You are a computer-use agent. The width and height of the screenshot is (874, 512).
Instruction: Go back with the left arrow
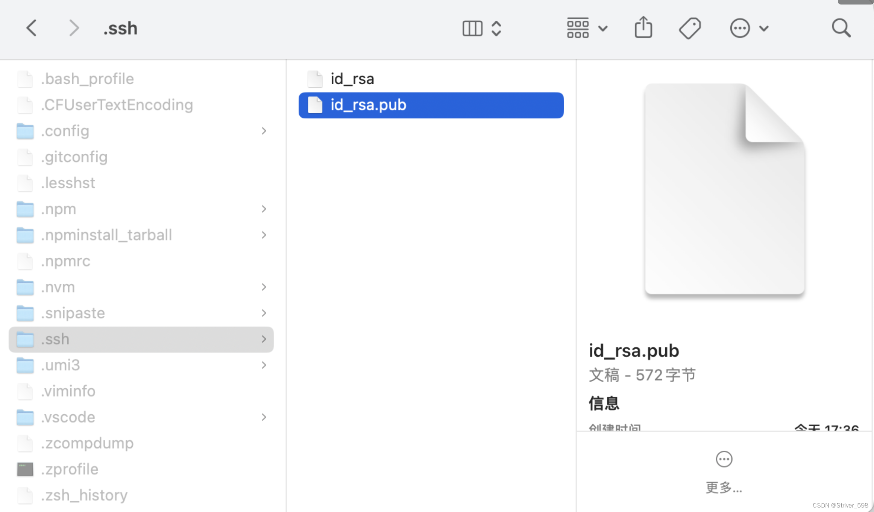[x=32, y=28]
